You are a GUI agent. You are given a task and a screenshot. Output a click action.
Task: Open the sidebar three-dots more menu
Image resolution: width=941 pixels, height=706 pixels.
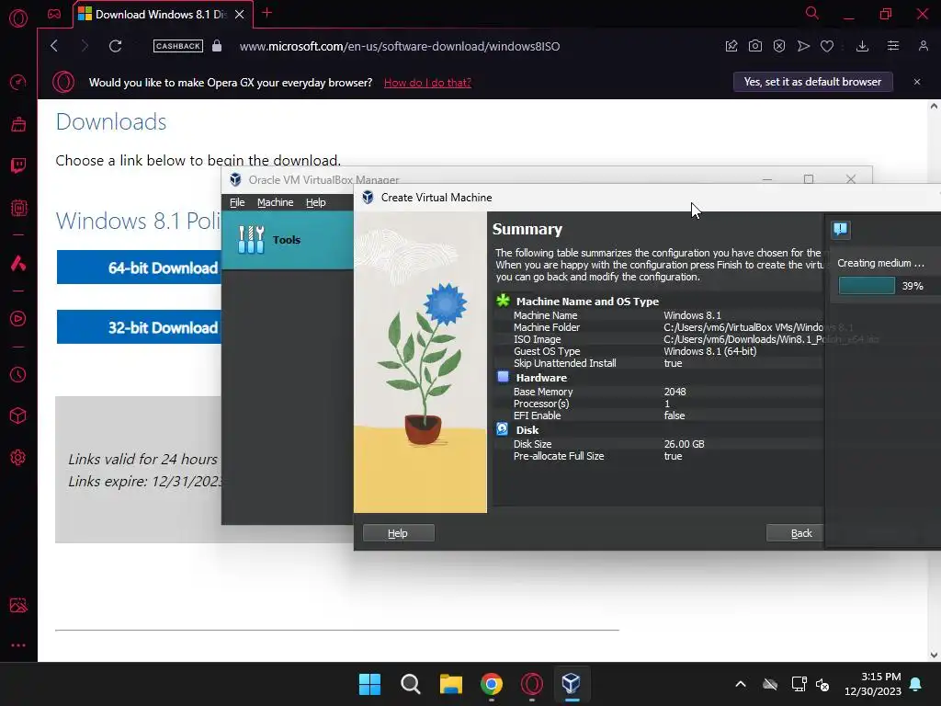(18, 645)
